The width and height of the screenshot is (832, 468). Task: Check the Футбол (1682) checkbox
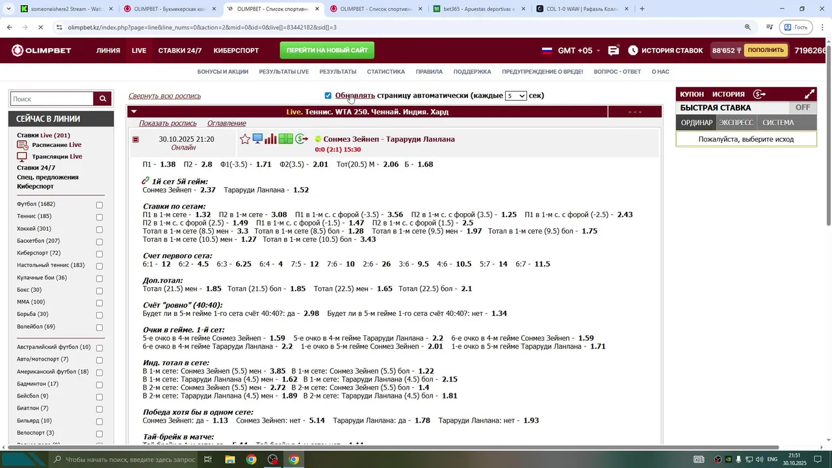[99, 205]
